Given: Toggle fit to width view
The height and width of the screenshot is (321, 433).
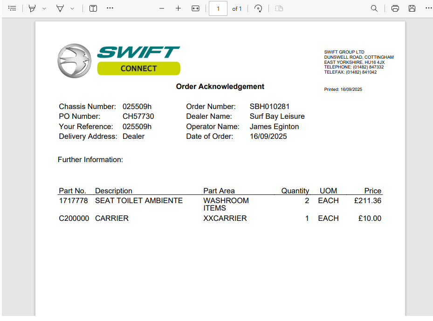Looking at the screenshot, I should click(x=196, y=8).
